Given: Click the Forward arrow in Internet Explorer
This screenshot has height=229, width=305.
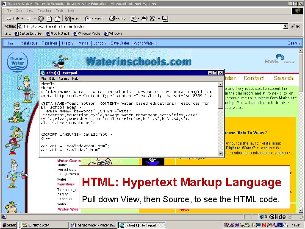Looking at the screenshot, I should click(x=29, y=19).
